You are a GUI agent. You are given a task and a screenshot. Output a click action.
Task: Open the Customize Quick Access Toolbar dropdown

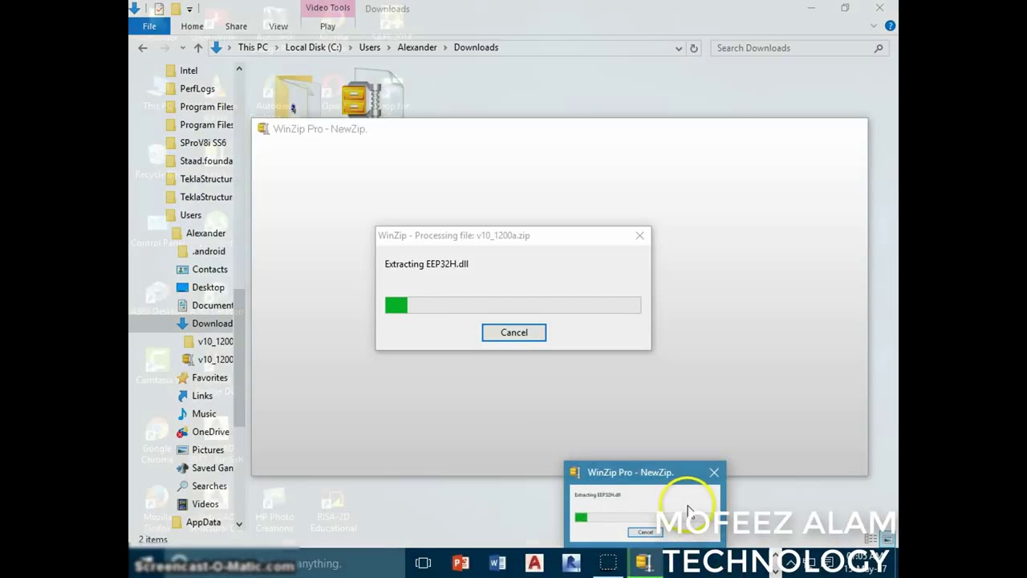coord(189,9)
